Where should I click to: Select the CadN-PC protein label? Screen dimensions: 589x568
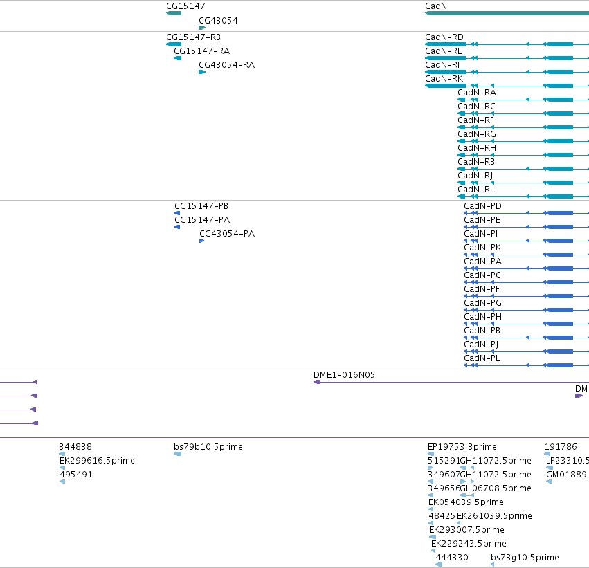point(482,275)
